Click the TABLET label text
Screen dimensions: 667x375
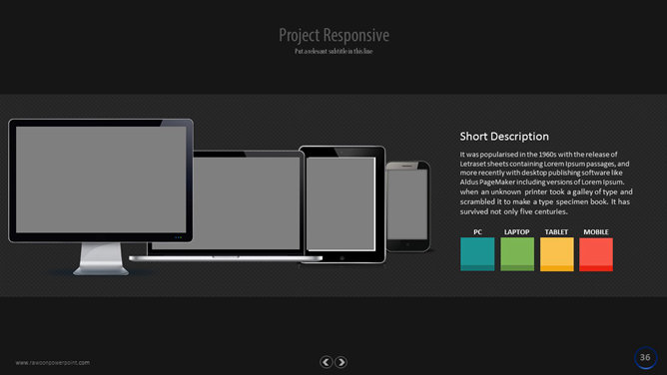(x=556, y=231)
